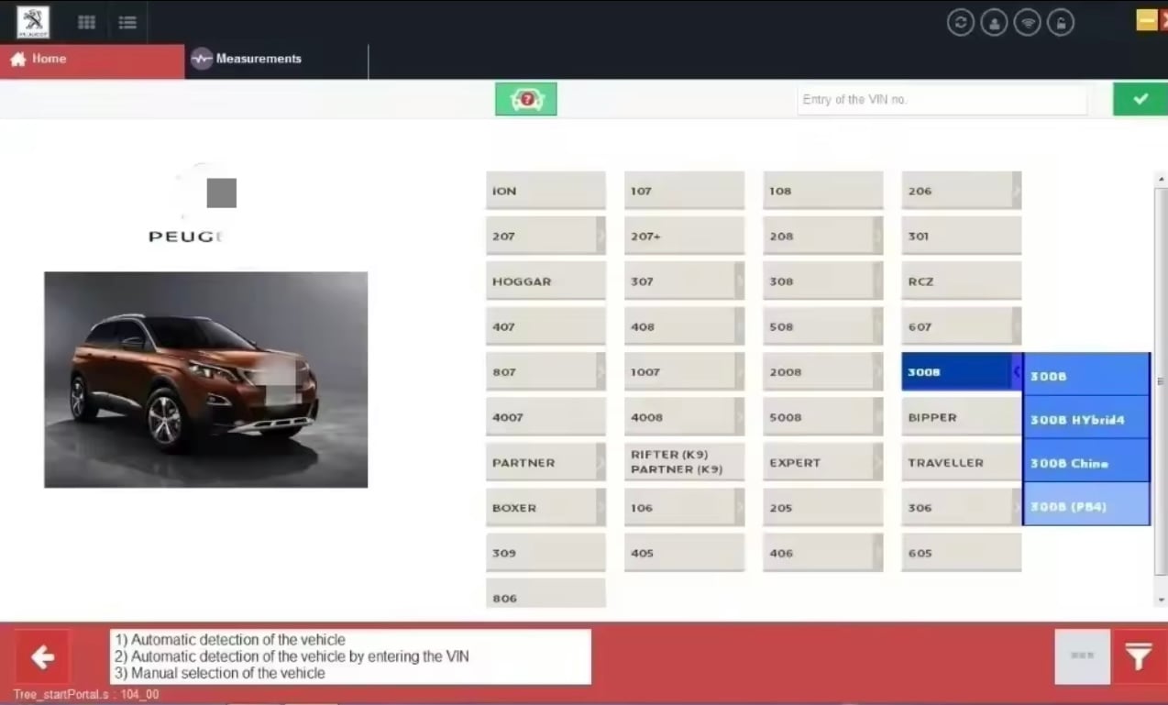Select the 107 model button
Image resolution: width=1168 pixels, height=705 pixels.
(x=684, y=191)
